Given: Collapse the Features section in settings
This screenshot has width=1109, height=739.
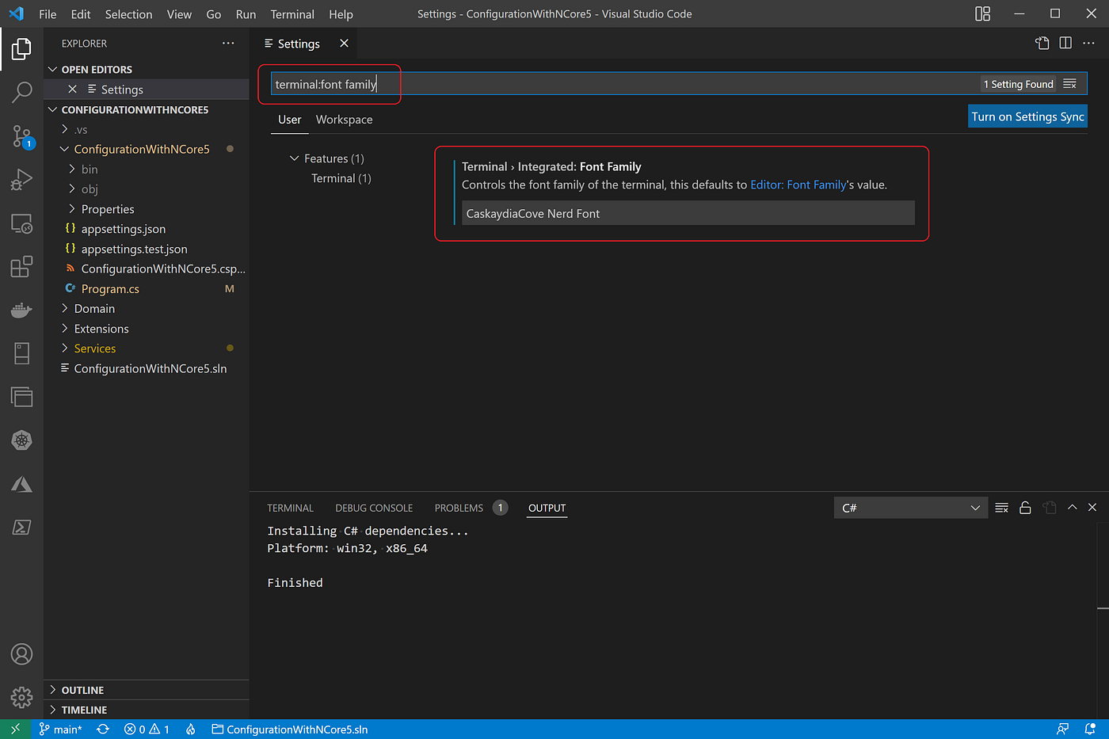Looking at the screenshot, I should pyautogui.click(x=294, y=158).
